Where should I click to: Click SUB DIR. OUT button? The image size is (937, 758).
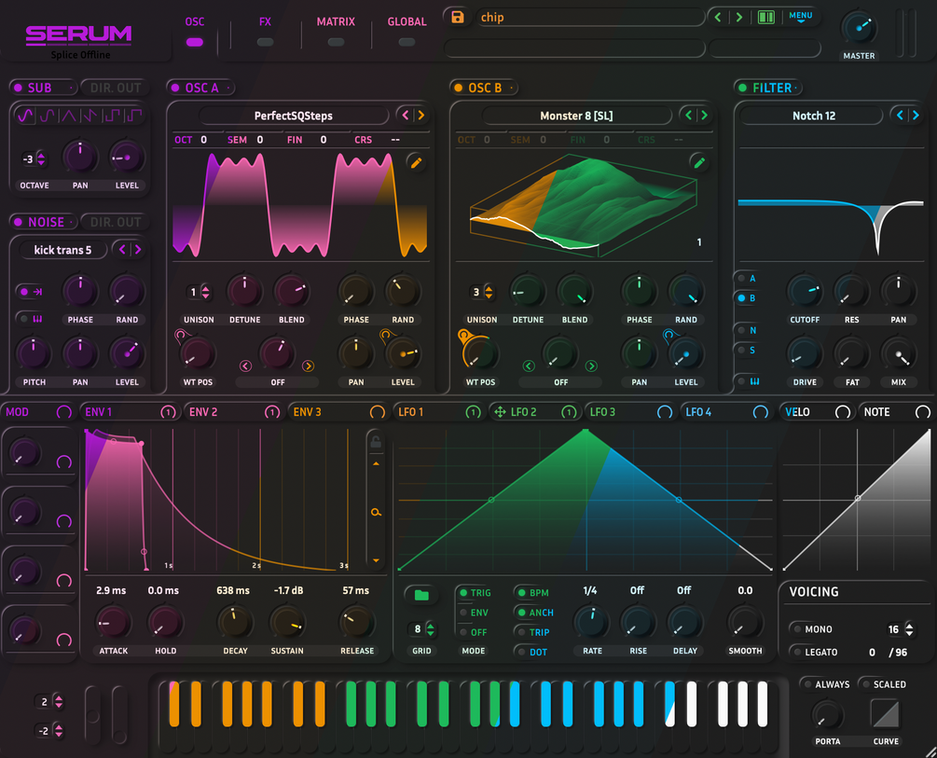(115, 88)
